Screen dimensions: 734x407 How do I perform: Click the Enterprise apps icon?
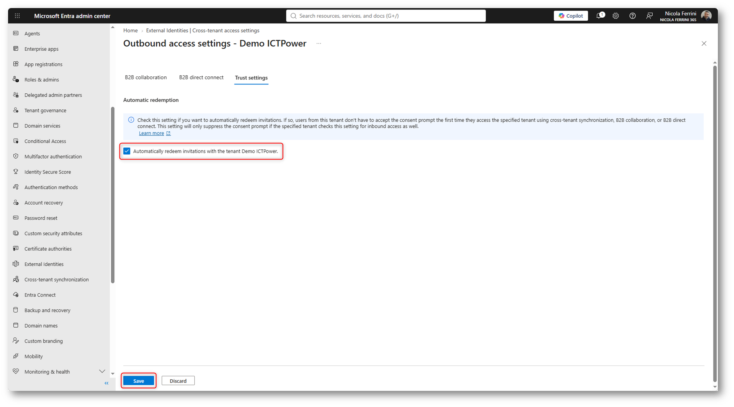[x=16, y=49]
